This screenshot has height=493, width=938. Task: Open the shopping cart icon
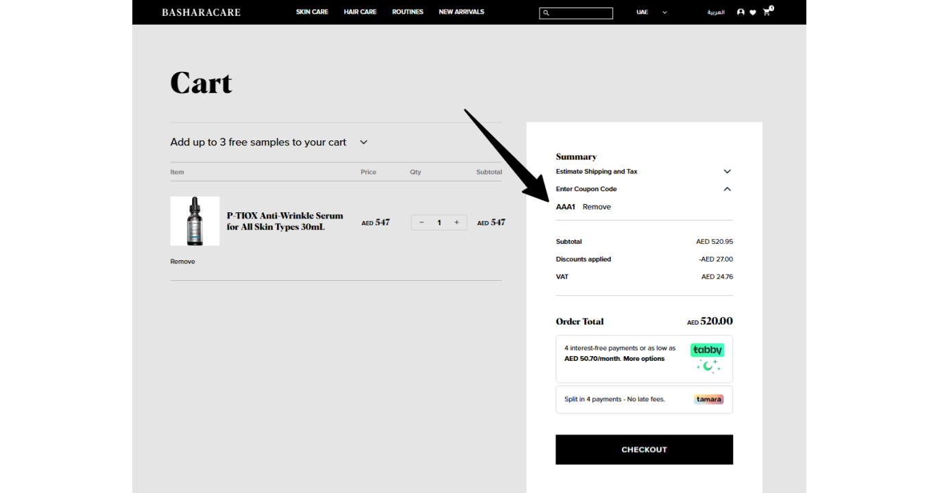click(x=767, y=12)
